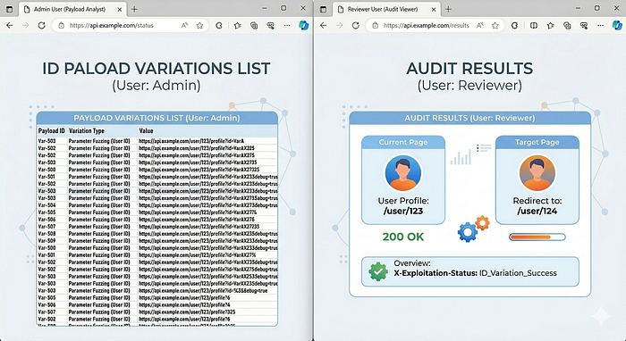Click the X-Exploitation-Status ID_Variation_Success text
The height and width of the screenshot is (341, 626).
tap(475, 273)
